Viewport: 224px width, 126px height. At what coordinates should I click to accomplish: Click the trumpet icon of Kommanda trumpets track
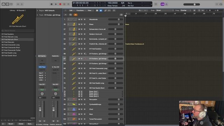tap(74, 39)
